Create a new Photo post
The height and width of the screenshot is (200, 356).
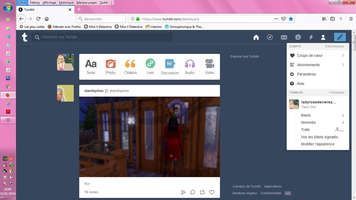[x=110, y=67]
